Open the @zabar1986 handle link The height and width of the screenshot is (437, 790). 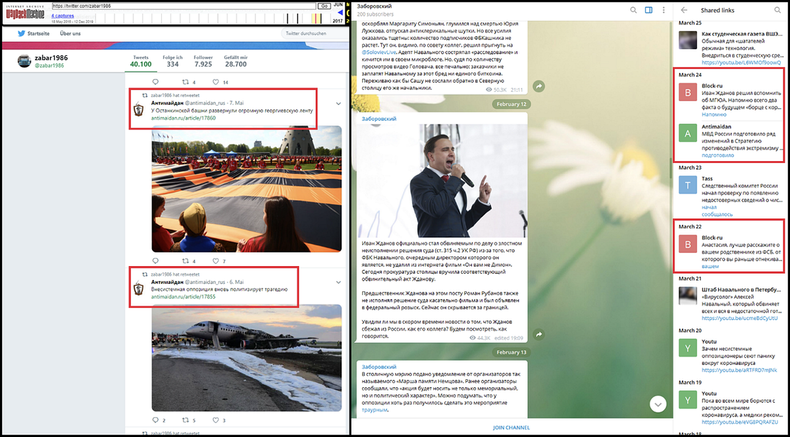[49, 66]
